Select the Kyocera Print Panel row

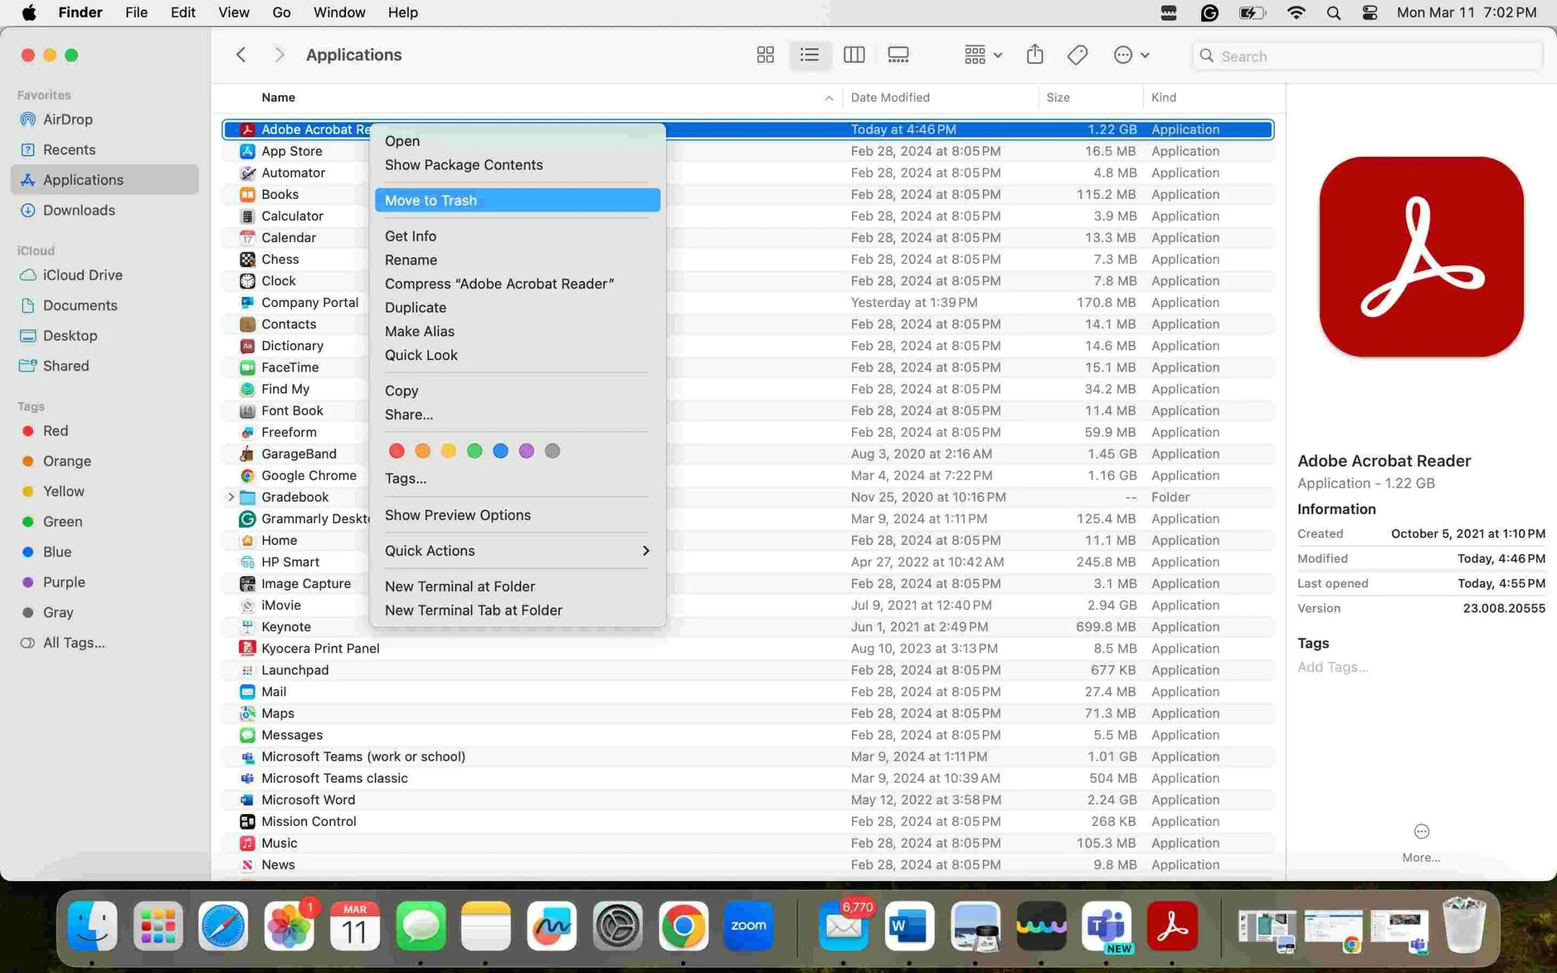click(x=747, y=649)
